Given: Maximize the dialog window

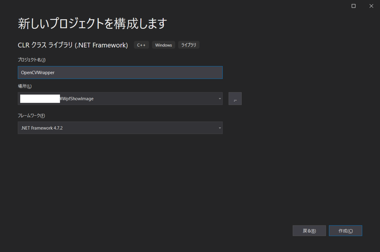Looking at the screenshot, I should pos(354,6).
